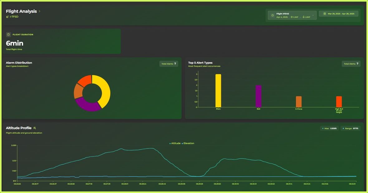The image size is (368, 193).
Task: Click the dot icon in the Max badge
Action: (x=323, y=128)
